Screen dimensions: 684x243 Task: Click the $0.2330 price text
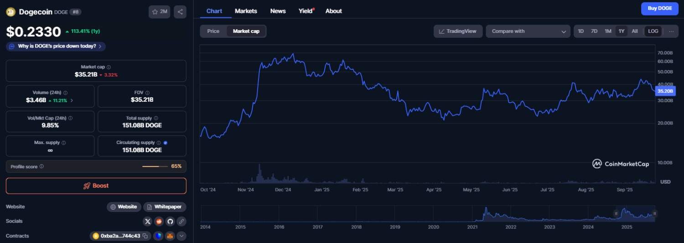(x=33, y=31)
